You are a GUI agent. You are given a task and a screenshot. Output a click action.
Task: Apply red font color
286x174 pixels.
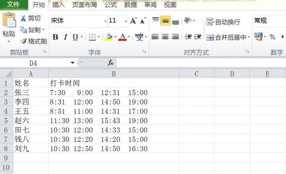(x=122, y=37)
